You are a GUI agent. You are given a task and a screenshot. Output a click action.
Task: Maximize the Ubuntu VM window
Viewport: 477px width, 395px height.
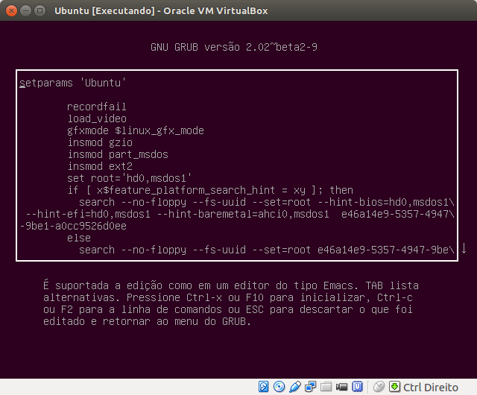coord(40,11)
